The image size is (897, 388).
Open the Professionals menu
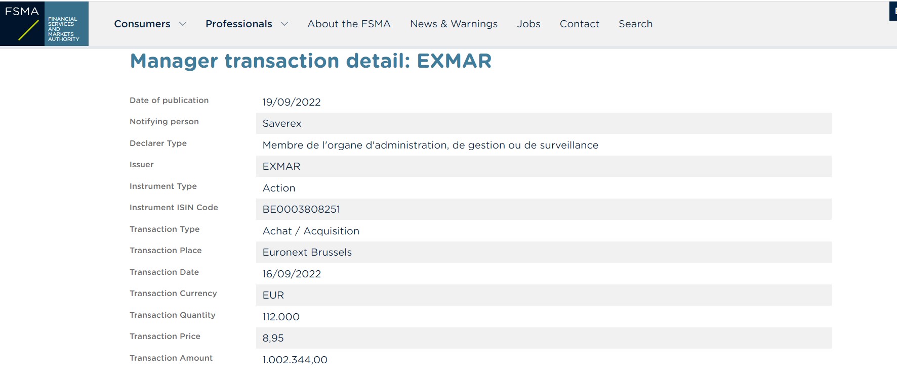click(239, 24)
